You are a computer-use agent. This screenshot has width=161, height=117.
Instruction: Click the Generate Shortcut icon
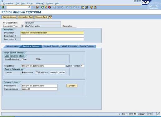[86, 7]
